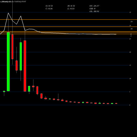Click the topmost orange horizontal level line
The image size is (137, 137).
68,19
